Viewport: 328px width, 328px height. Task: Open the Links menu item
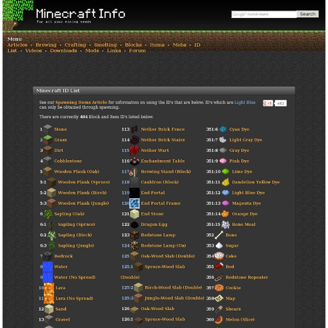114,51
